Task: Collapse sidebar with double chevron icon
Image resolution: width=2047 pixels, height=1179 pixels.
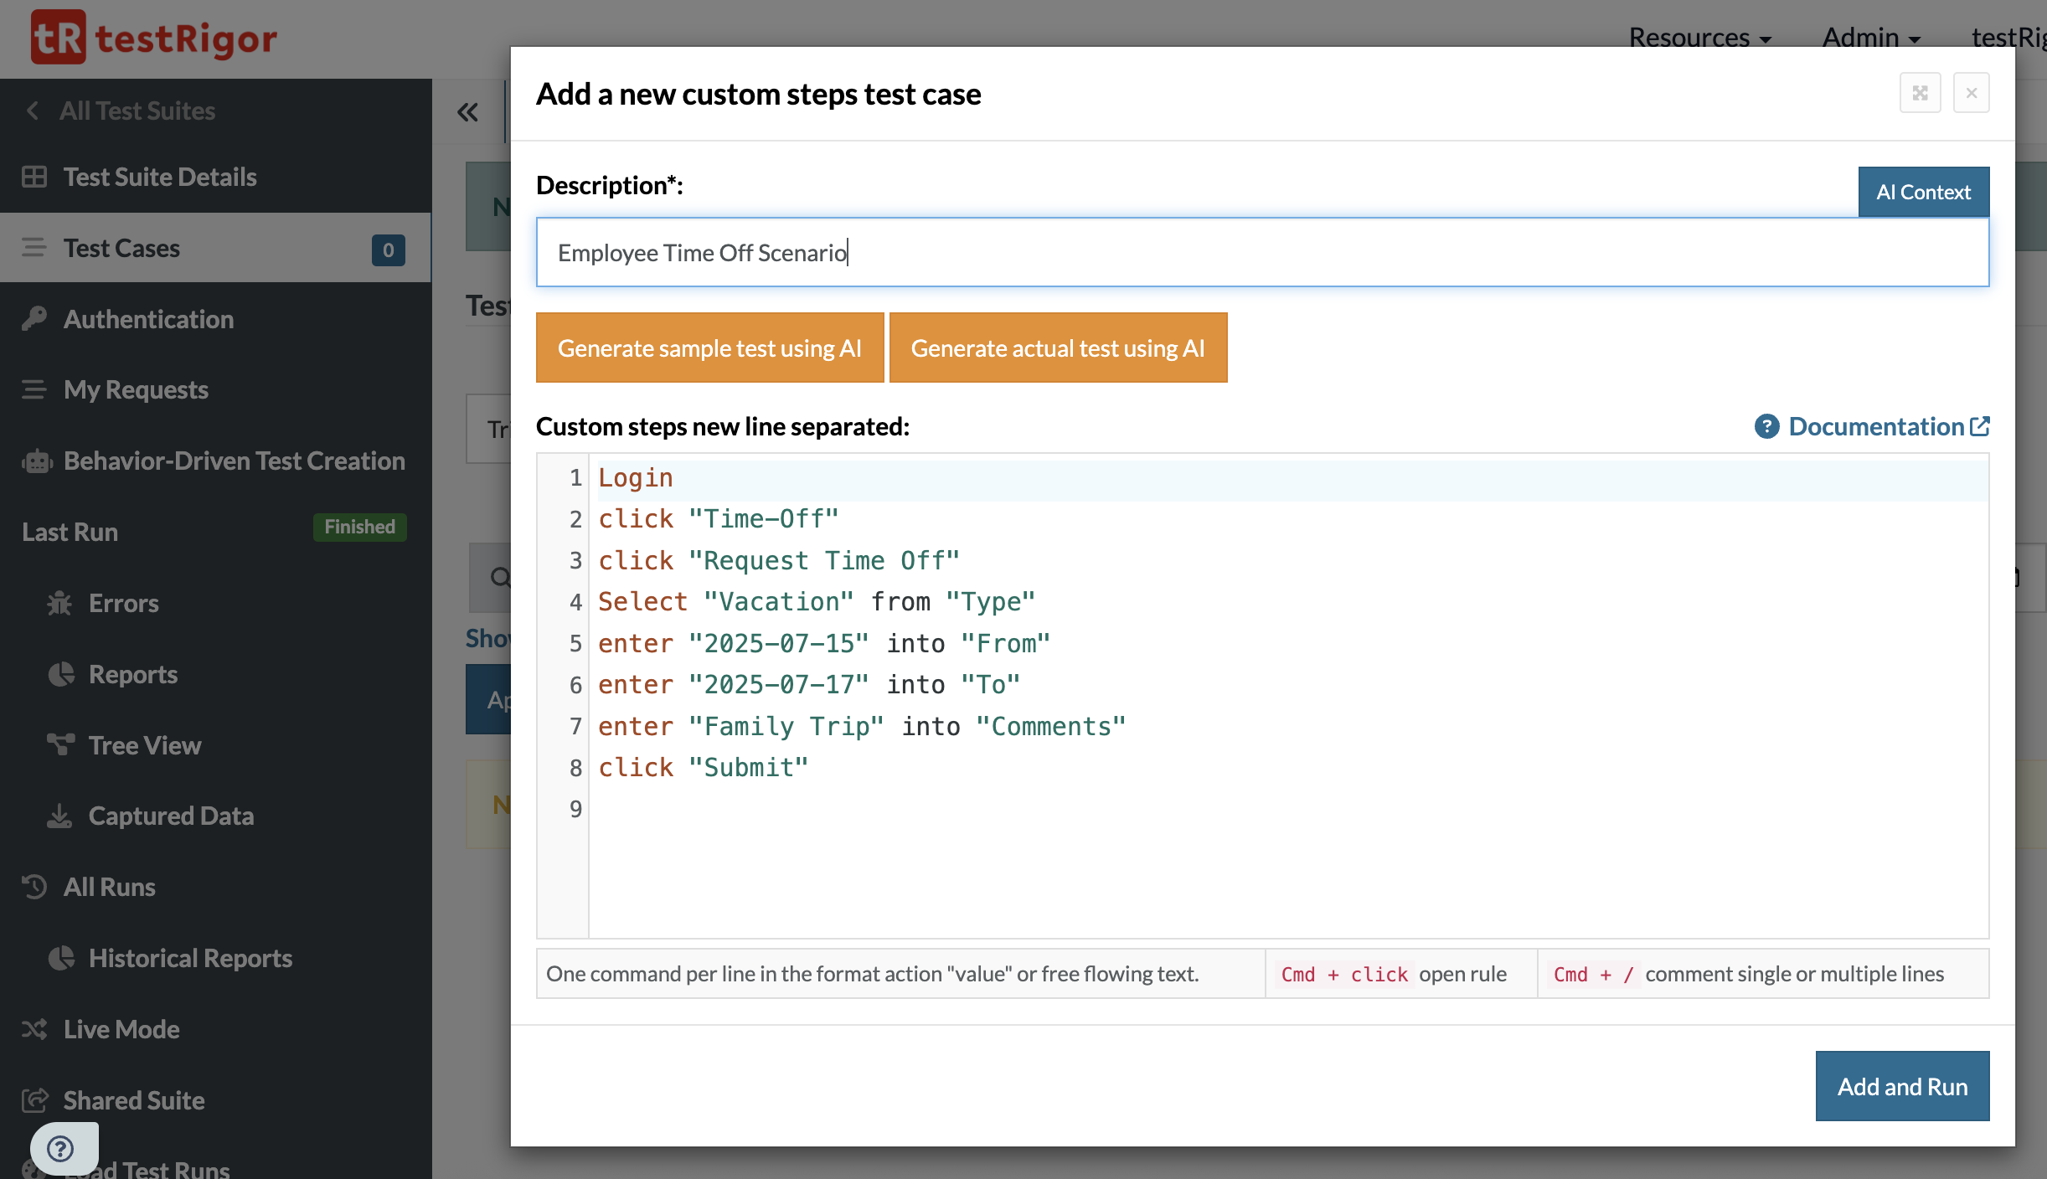Action: tap(467, 112)
